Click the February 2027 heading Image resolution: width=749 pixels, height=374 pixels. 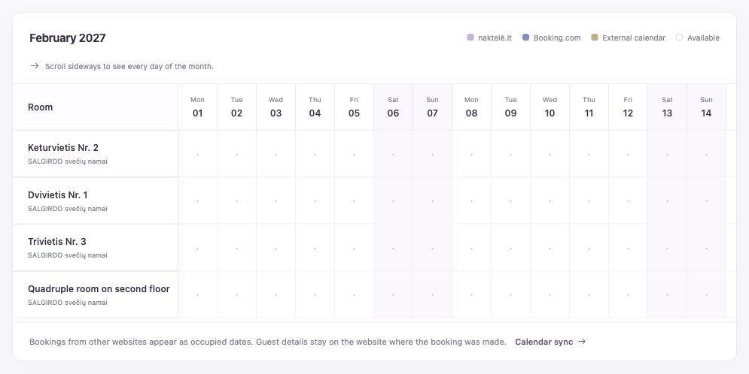click(67, 38)
